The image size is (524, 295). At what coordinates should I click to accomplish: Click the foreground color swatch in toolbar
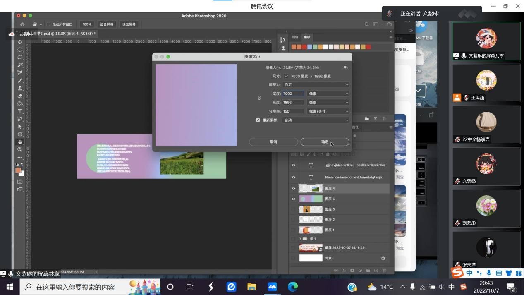pyautogui.click(x=19, y=170)
